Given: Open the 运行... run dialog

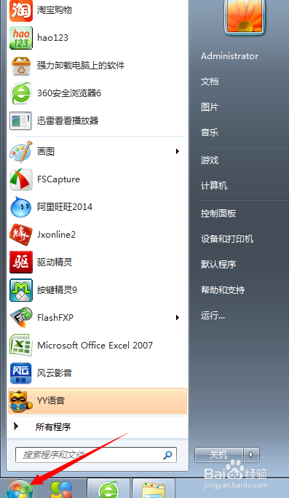Looking at the screenshot, I should 213,316.
